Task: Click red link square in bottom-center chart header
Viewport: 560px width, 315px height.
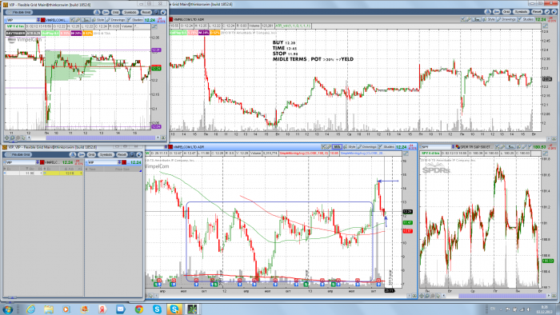Action: click(170, 146)
